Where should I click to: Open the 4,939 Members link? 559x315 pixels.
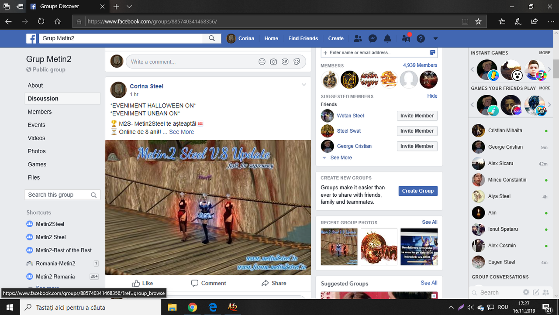click(x=420, y=65)
